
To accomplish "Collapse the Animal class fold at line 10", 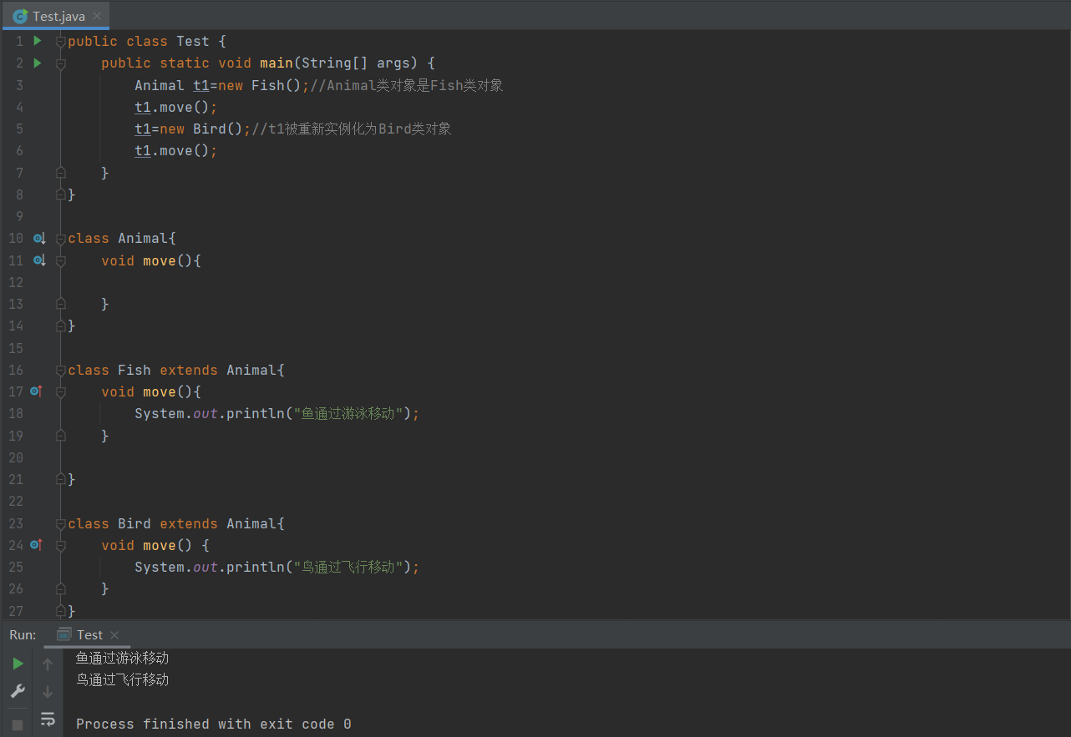I will click(60, 239).
